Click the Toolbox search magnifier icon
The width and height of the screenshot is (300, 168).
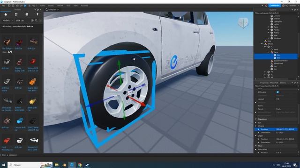[x=36, y=21]
